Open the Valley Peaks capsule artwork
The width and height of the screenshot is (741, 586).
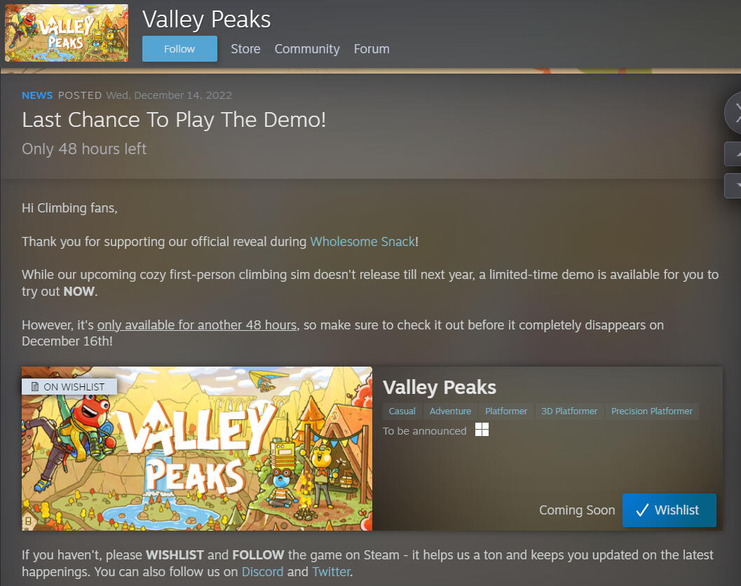[x=196, y=449]
